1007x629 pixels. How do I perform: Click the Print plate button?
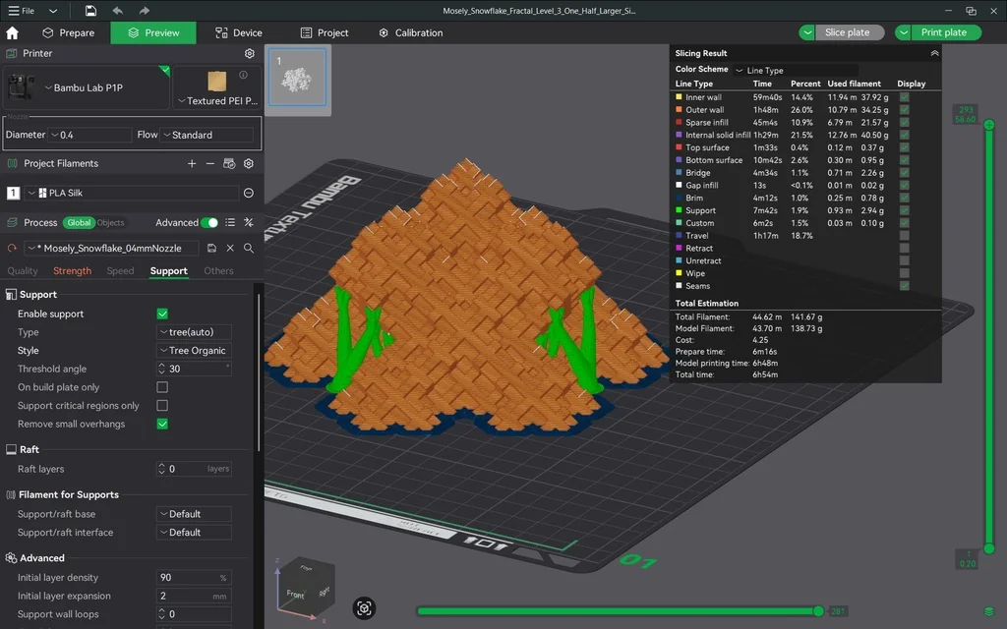[942, 32]
